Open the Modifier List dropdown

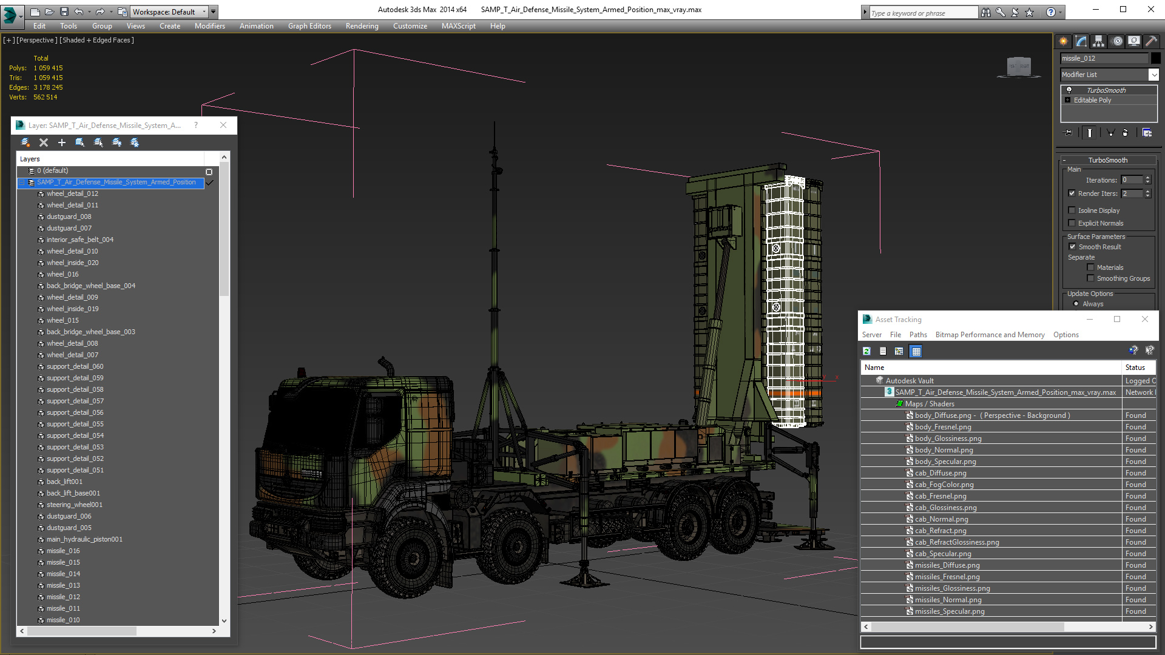(1153, 75)
